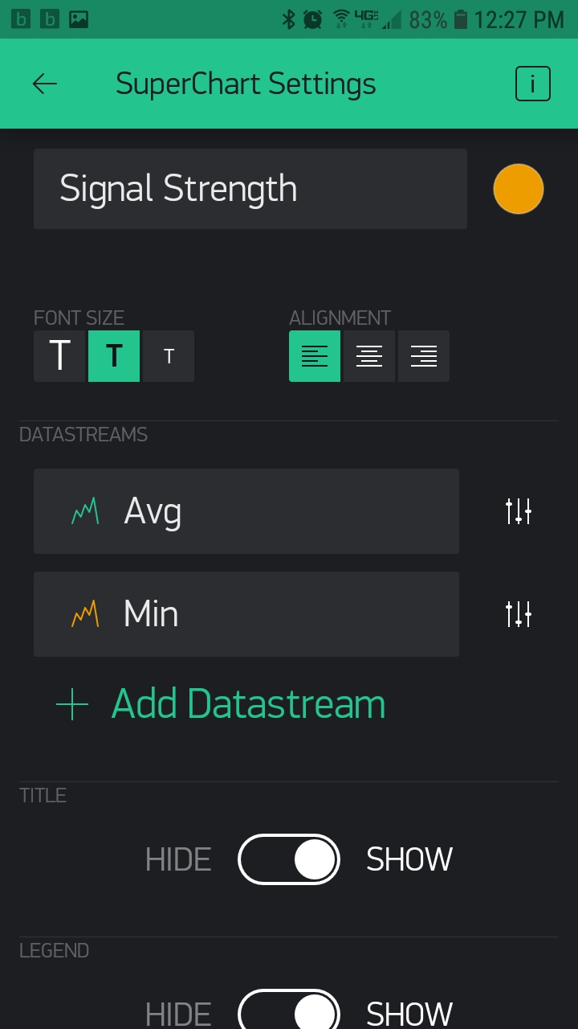The width and height of the screenshot is (578, 1029).
Task: Tap Add Datastream
Action: tap(248, 704)
